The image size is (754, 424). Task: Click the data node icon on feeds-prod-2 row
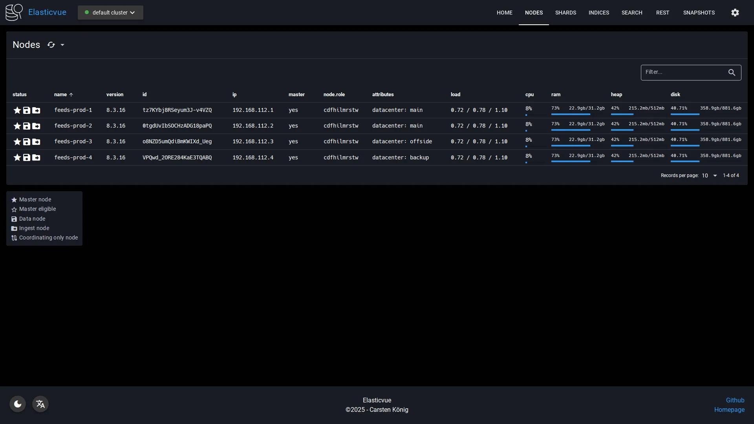pos(26,126)
